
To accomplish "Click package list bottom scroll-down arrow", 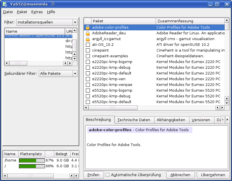I will pos(227,103).
